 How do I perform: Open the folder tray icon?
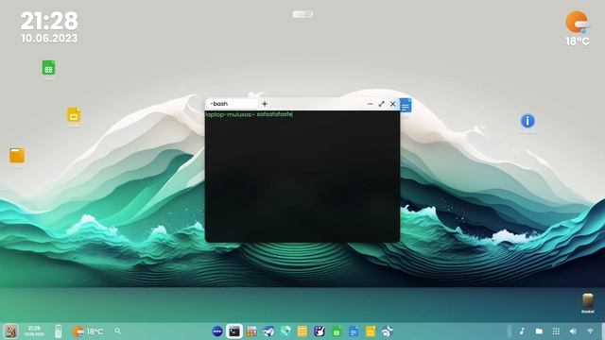point(539,331)
